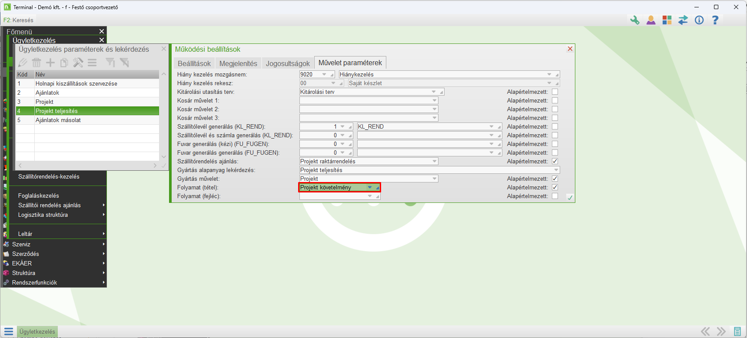This screenshot has height=338, width=747.
Task: Switch to the Jogosultságok tab
Action: point(288,63)
